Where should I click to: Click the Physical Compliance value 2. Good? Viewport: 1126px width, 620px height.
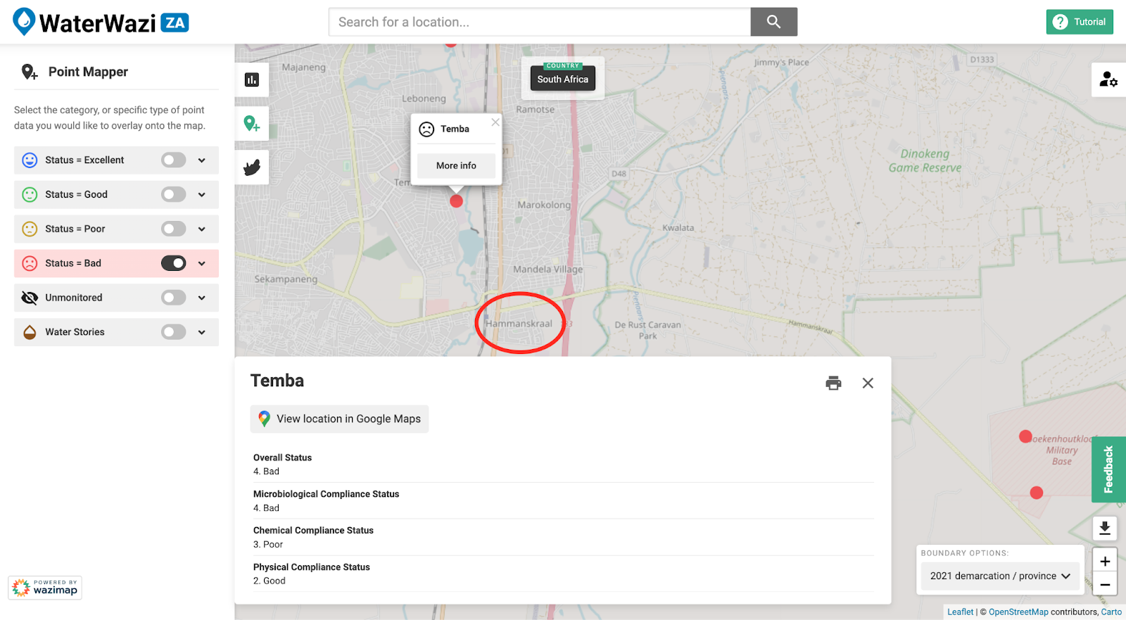pyautogui.click(x=270, y=581)
